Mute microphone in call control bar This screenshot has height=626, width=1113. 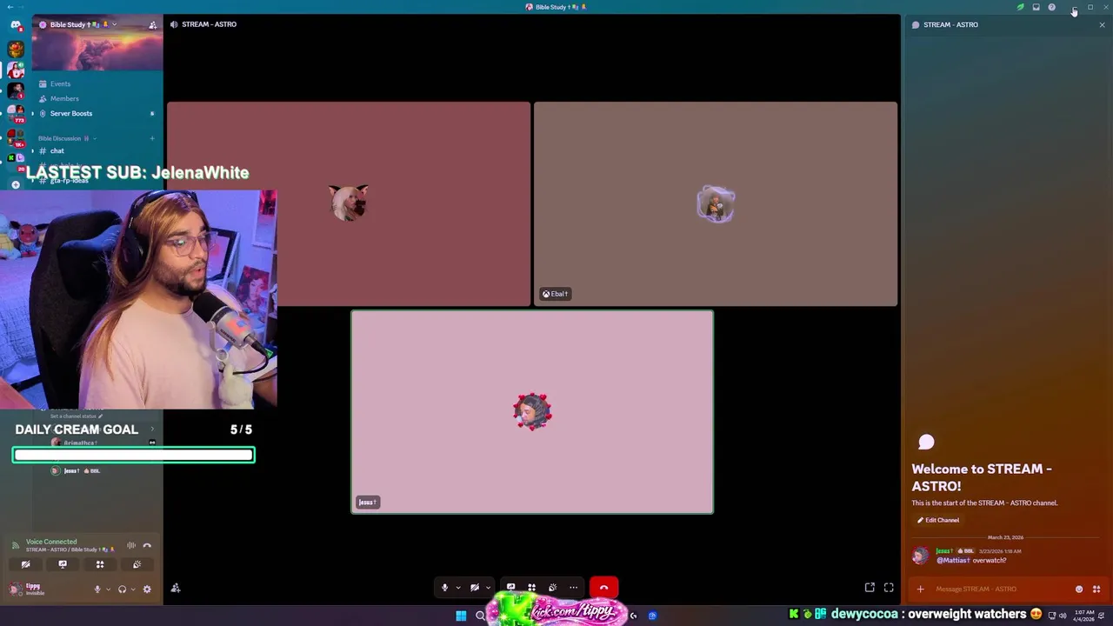tap(444, 588)
